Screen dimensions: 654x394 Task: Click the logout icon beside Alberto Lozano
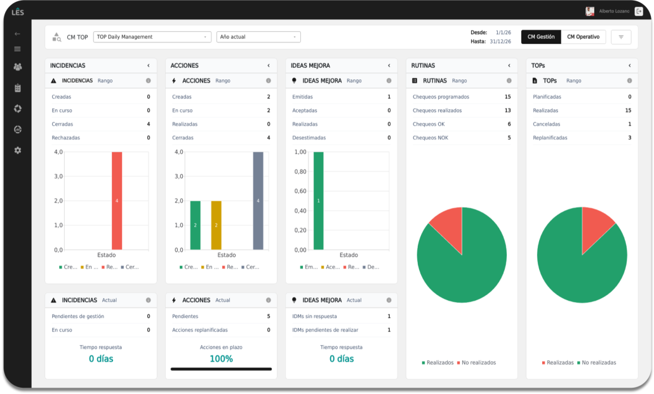[x=639, y=11]
